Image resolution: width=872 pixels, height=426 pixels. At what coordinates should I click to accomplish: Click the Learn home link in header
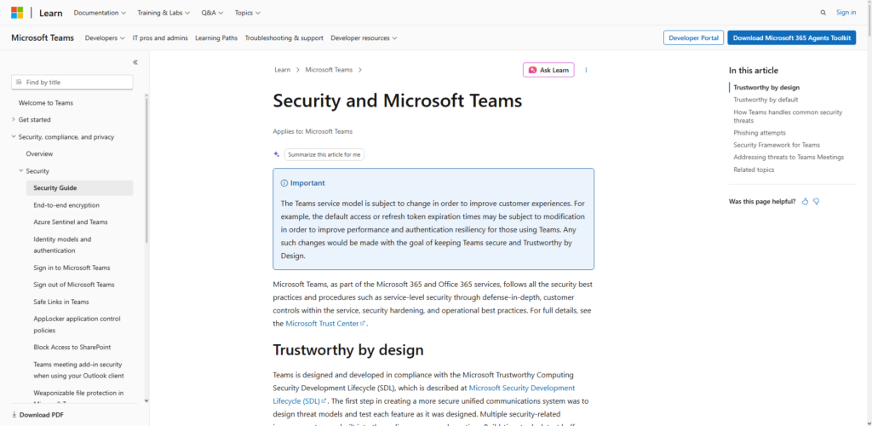click(50, 12)
